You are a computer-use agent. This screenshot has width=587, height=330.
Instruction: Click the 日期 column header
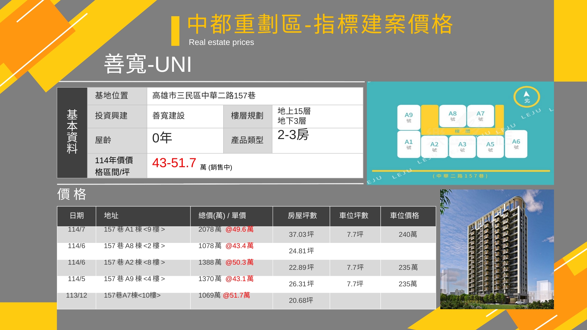[x=76, y=216]
